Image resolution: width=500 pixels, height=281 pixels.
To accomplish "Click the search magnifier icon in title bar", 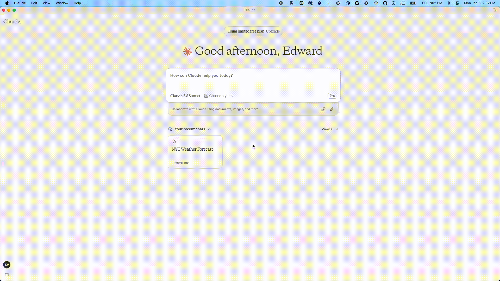I will [x=494, y=10].
